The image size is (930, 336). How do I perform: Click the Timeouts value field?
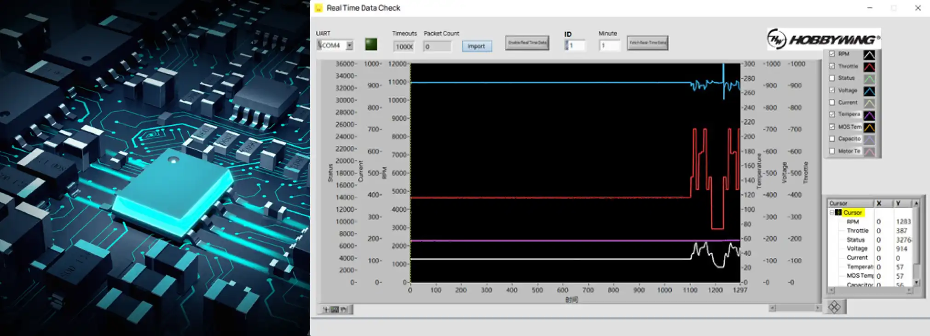(x=404, y=46)
